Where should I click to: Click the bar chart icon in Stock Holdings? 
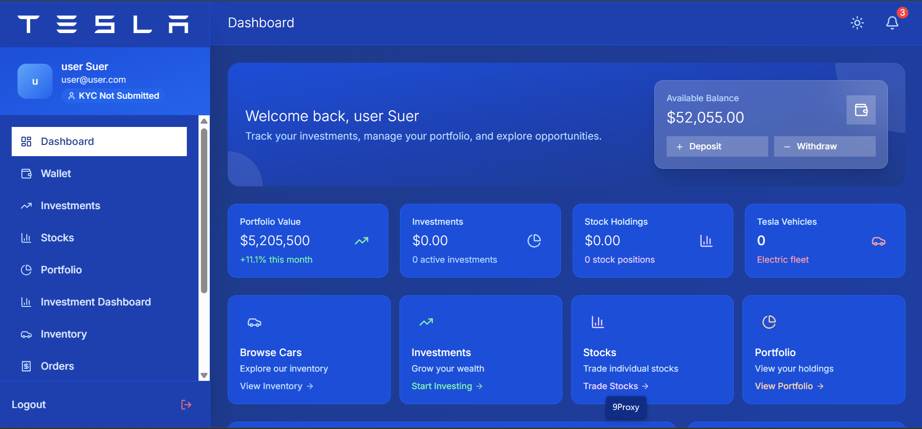(706, 241)
